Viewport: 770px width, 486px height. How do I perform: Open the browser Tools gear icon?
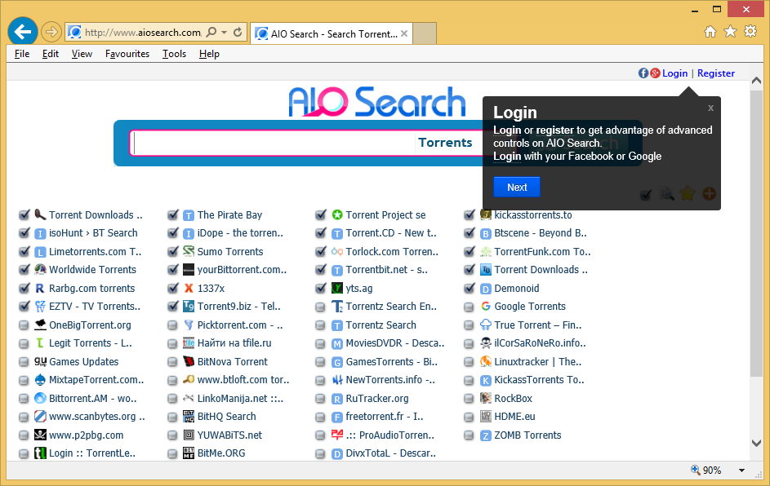750,32
